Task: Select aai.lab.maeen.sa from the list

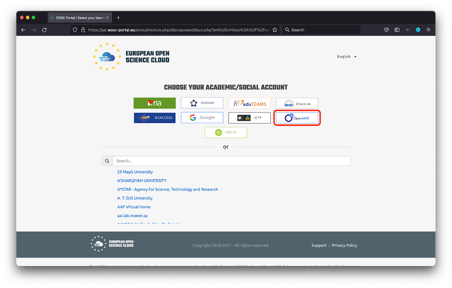Action: pyautogui.click(x=132, y=216)
